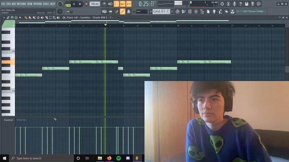Click the piano roll playback speaker tool
Screen dimensions: 289x162
click(x=58, y=18)
